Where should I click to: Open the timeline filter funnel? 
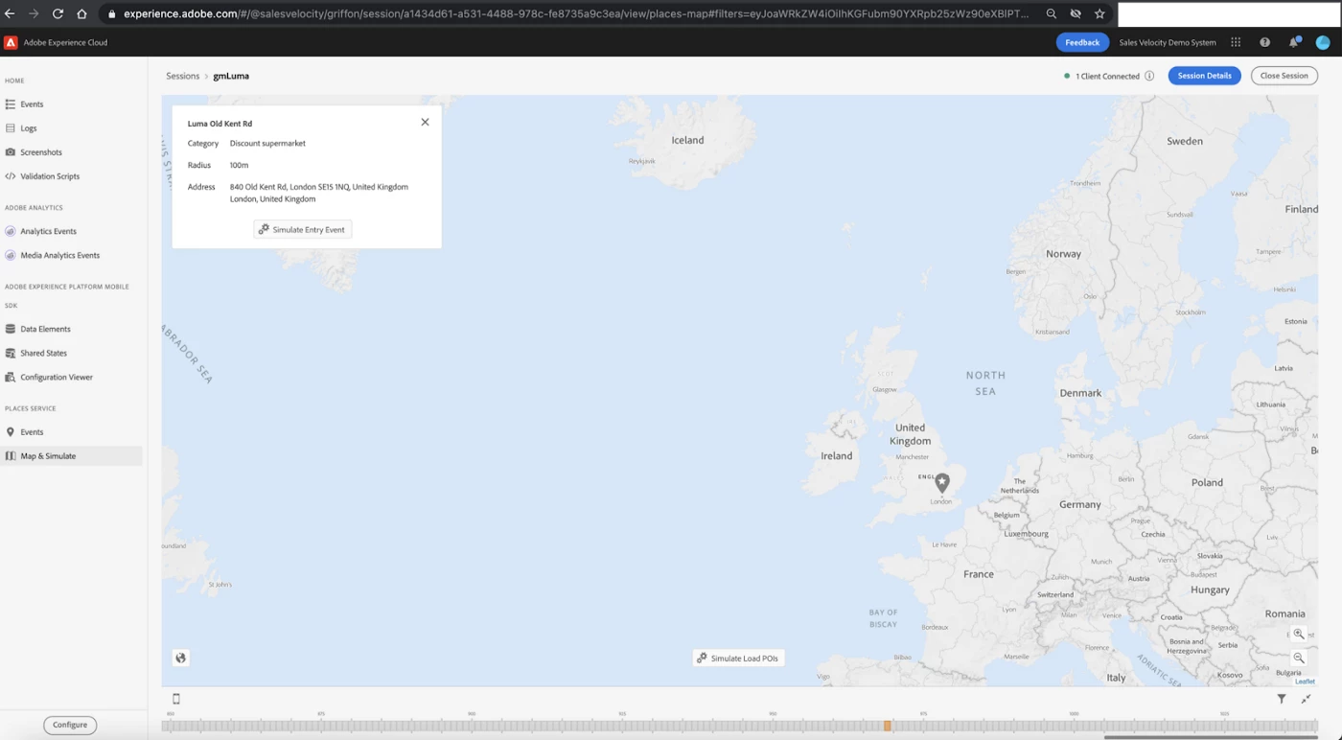[1282, 699]
